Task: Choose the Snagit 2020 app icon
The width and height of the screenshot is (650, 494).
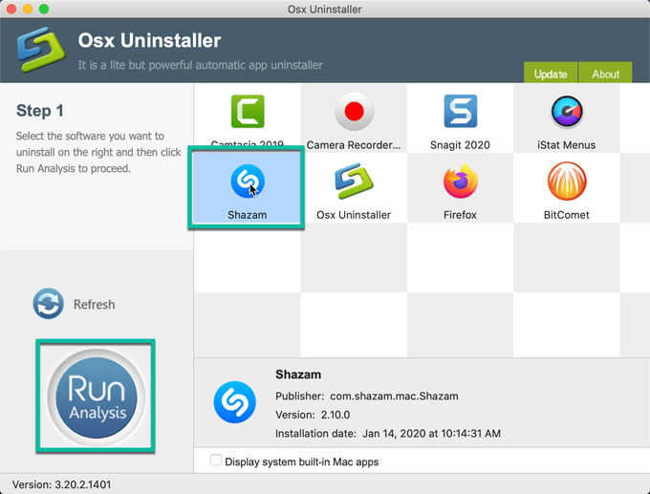Action: [x=460, y=113]
